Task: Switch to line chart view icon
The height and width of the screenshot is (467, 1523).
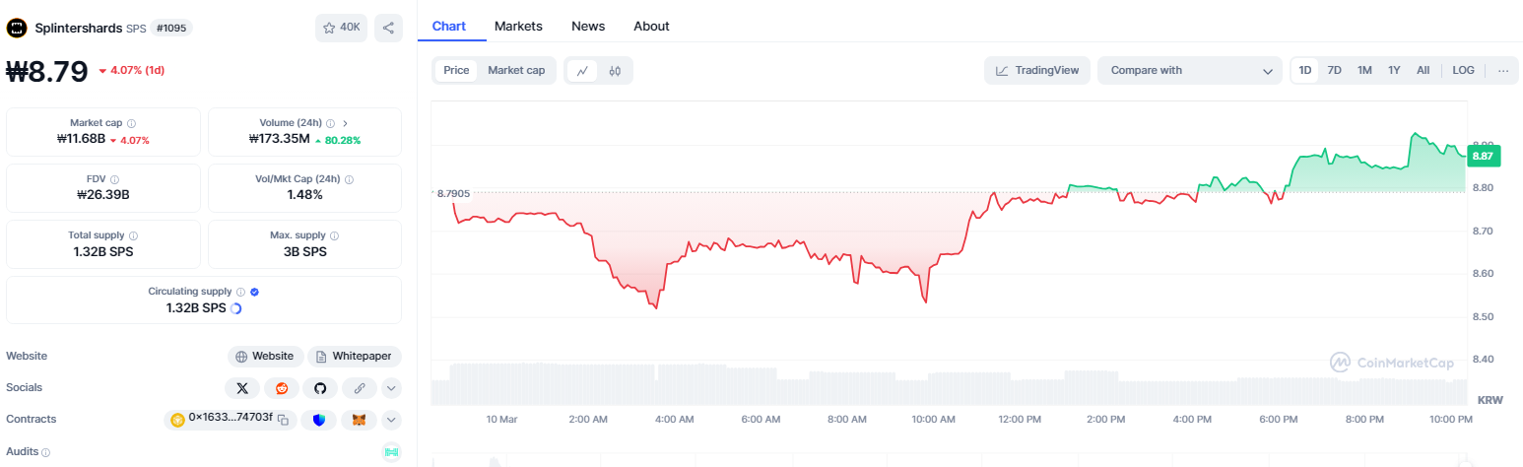Action: click(x=582, y=70)
